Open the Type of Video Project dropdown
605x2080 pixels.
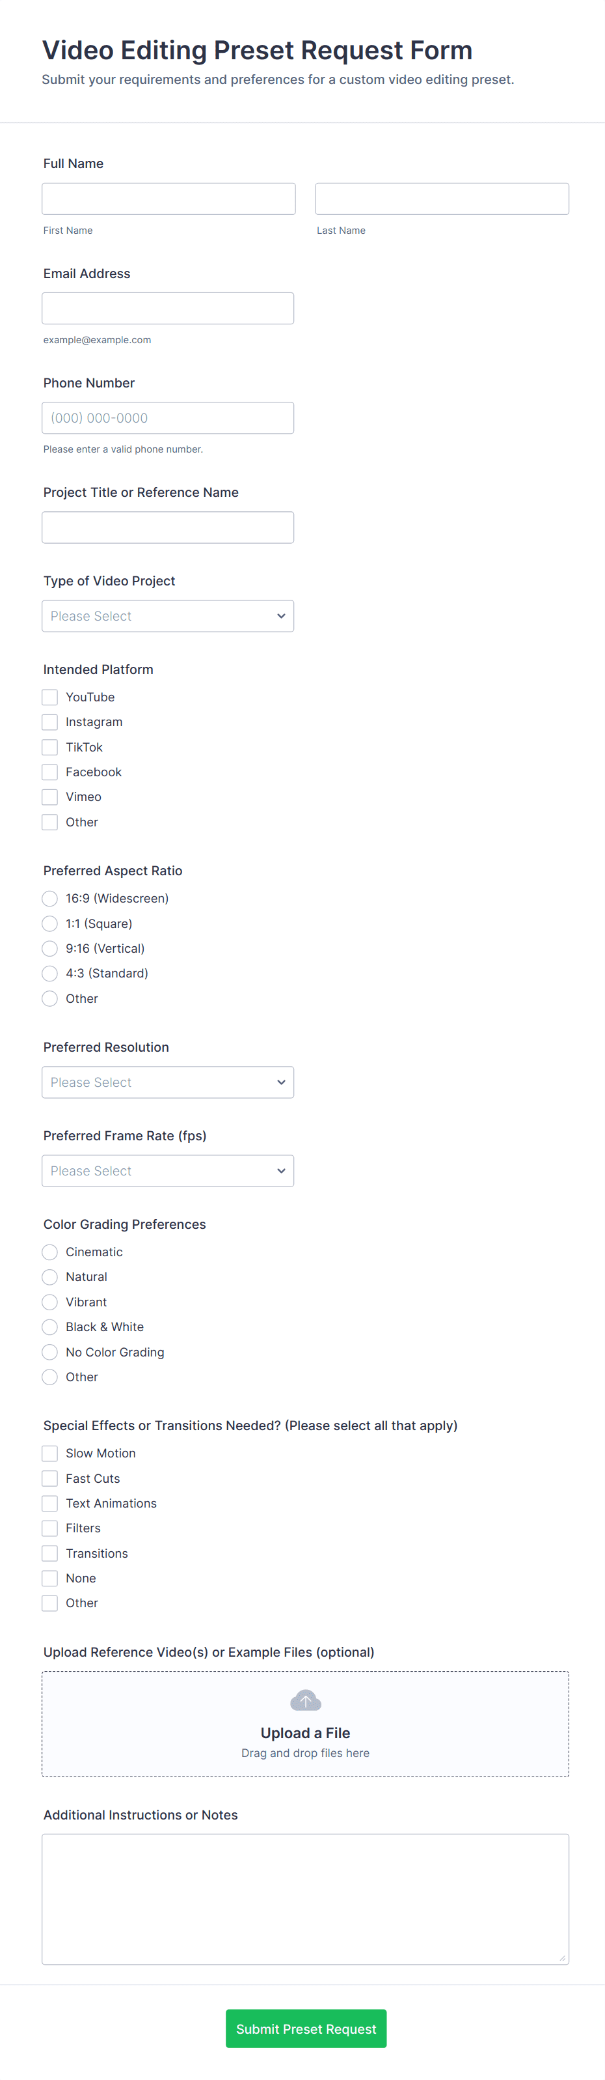tap(168, 616)
